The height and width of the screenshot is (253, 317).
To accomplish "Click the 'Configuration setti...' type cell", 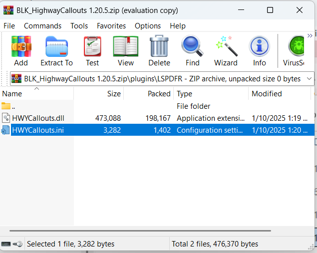I will [210, 130].
